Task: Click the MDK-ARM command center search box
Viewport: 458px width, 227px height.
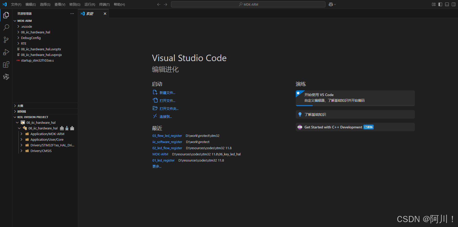Action: [248, 4]
